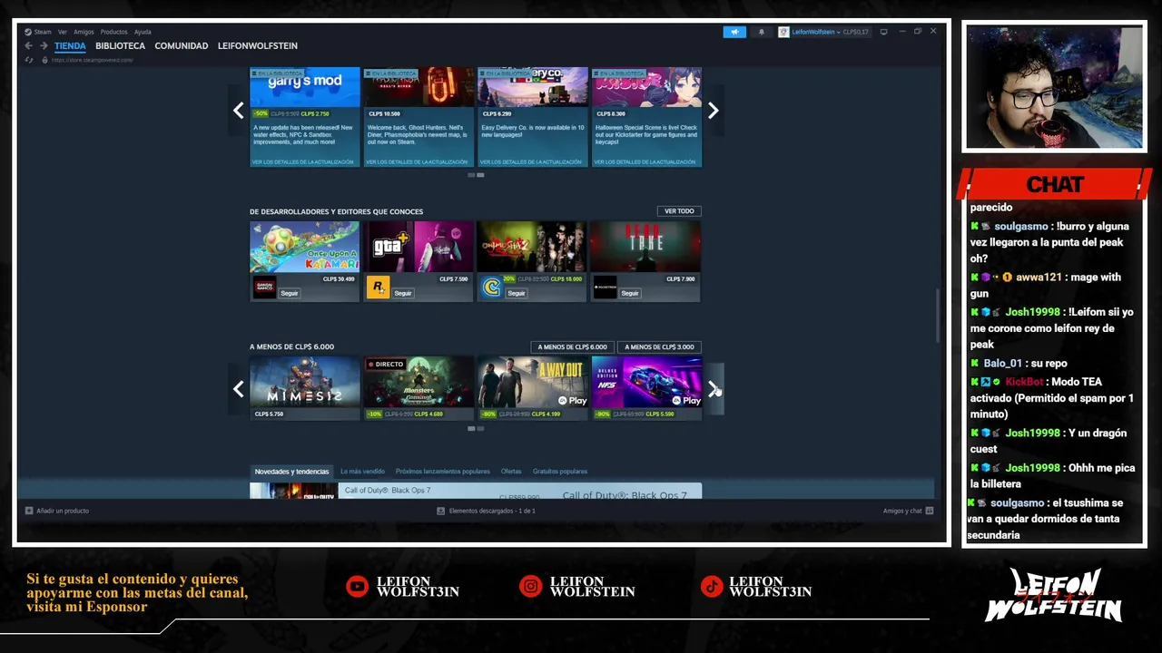This screenshot has height=653, width=1162.
Task: Follow Rockstar with Seguir button
Action: pos(403,294)
